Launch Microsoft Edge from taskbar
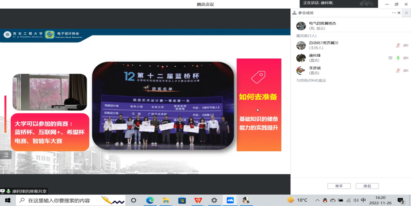The height and width of the screenshot is (206, 411). [x=150, y=200]
